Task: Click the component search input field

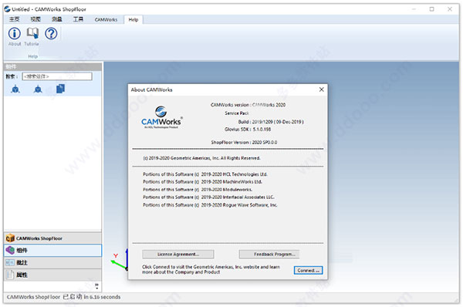Action: [x=57, y=76]
